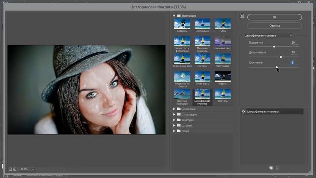
Task: Pick the Растушевка filter thumbnail
Action: [x=223, y=59]
